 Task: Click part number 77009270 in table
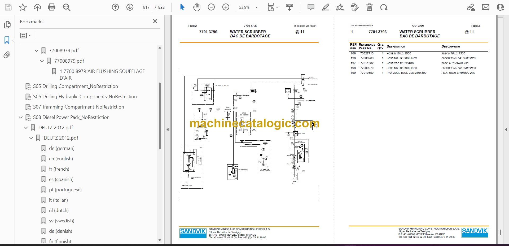click(367, 68)
